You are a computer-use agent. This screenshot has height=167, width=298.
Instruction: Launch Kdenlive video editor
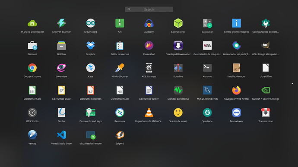tap(178, 68)
